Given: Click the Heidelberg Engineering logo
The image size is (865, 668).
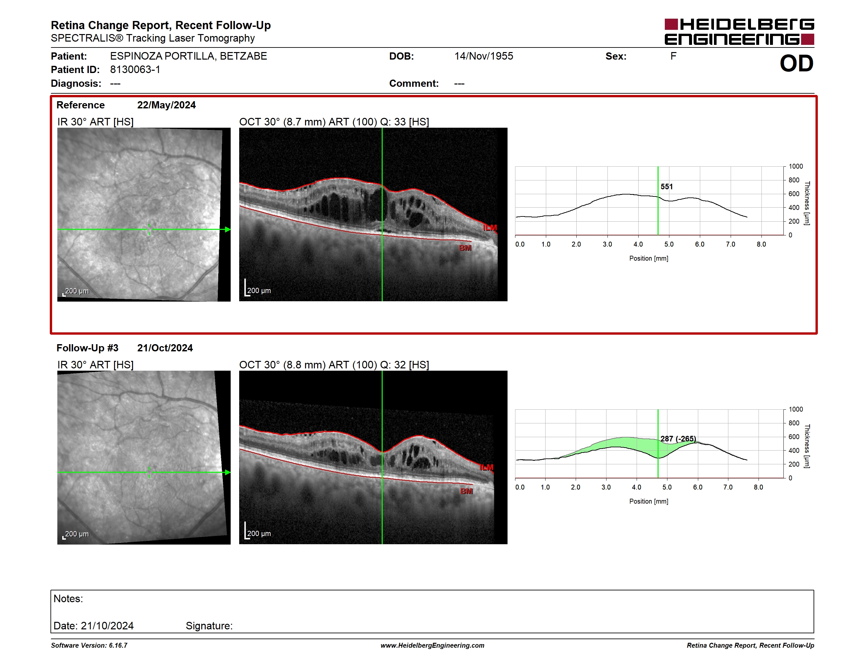Looking at the screenshot, I should pyautogui.click(x=739, y=32).
